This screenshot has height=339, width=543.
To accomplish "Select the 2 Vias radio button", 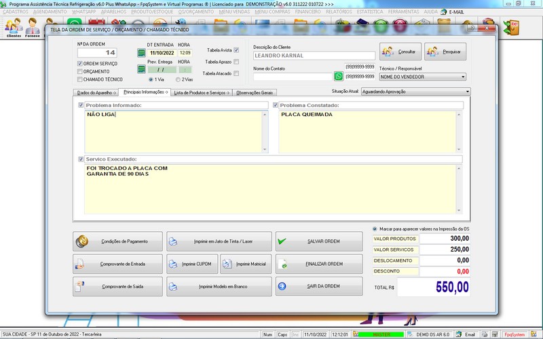I will pos(179,79).
